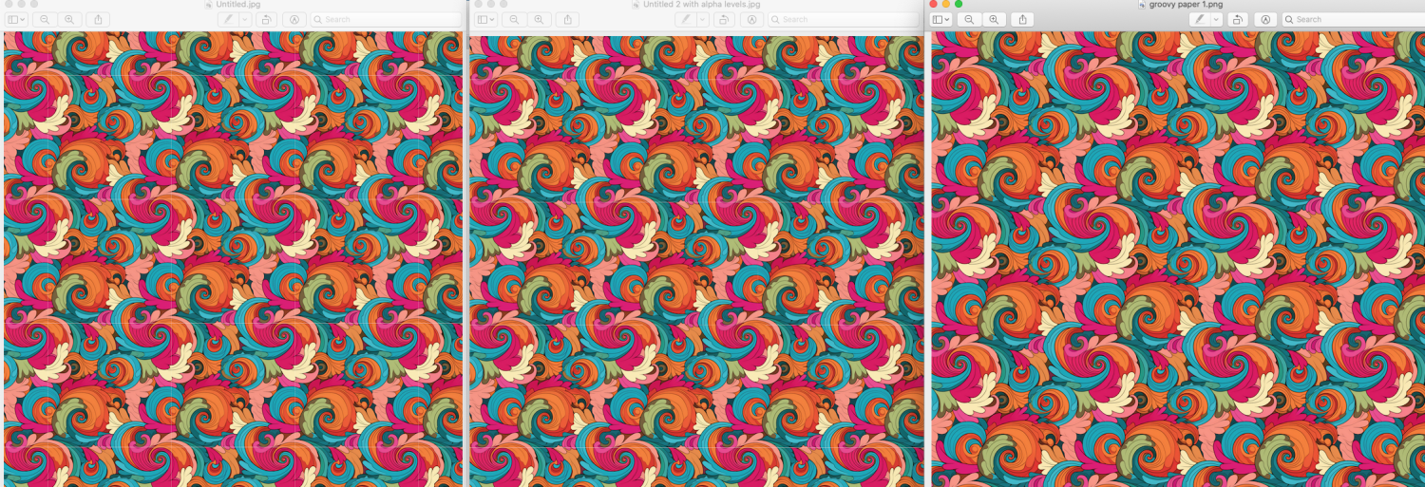Screen dimensions: 1425x487
Task: Open sidebar view menu in Untitled.jpg window
Action: [x=16, y=19]
